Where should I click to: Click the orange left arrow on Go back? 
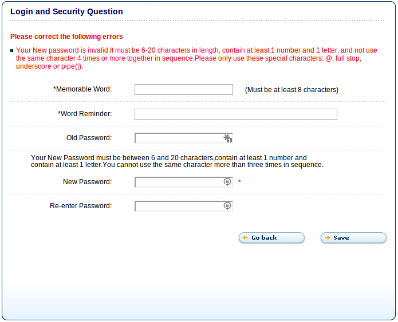pos(245,238)
